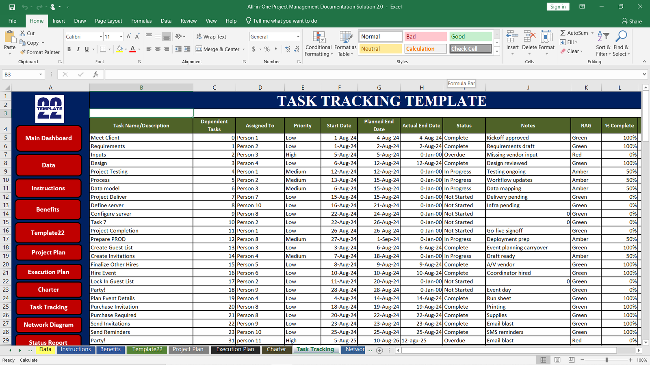The height and width of the screenshot is (365, 650).
Task: Toggle Wrap Text on the cell
Action: click(211, 36)
